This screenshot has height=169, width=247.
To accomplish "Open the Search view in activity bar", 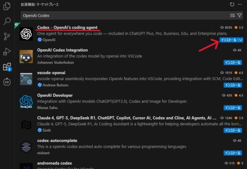I will click(7, 21).
